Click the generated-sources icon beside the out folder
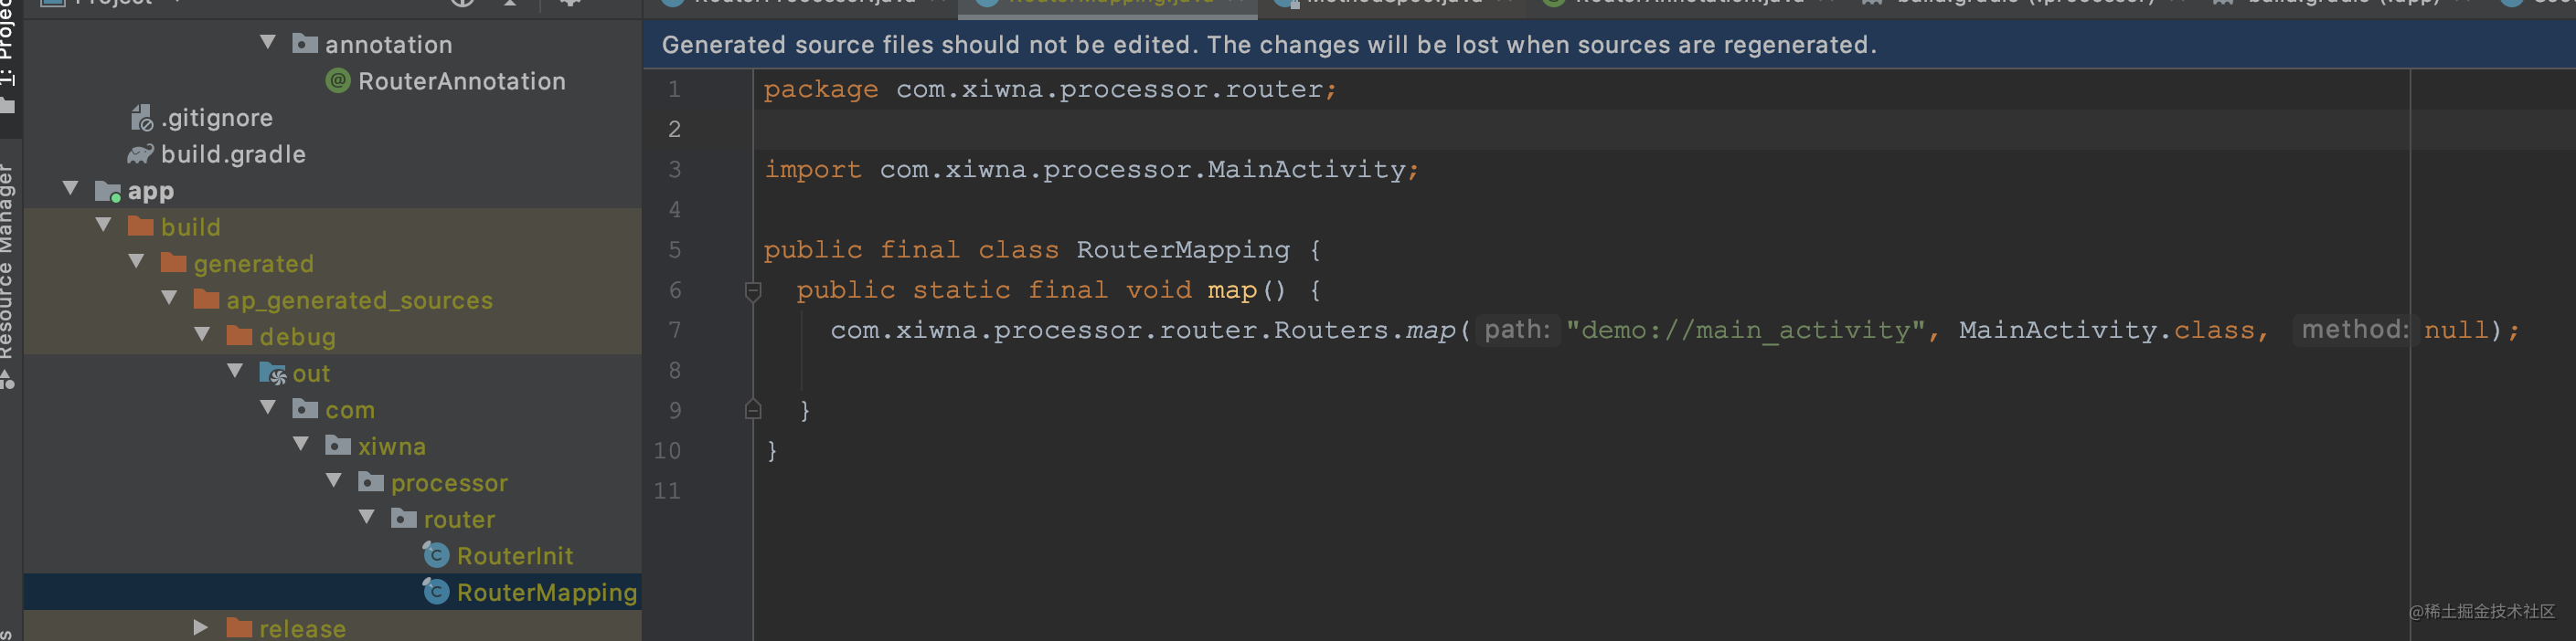Screen dimensions: 2576x641 click(273, 373)
